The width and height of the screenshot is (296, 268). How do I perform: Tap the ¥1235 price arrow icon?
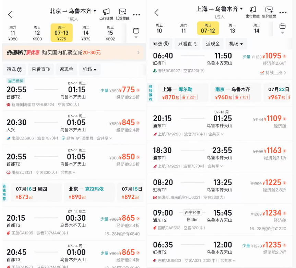tap(285, 245)
